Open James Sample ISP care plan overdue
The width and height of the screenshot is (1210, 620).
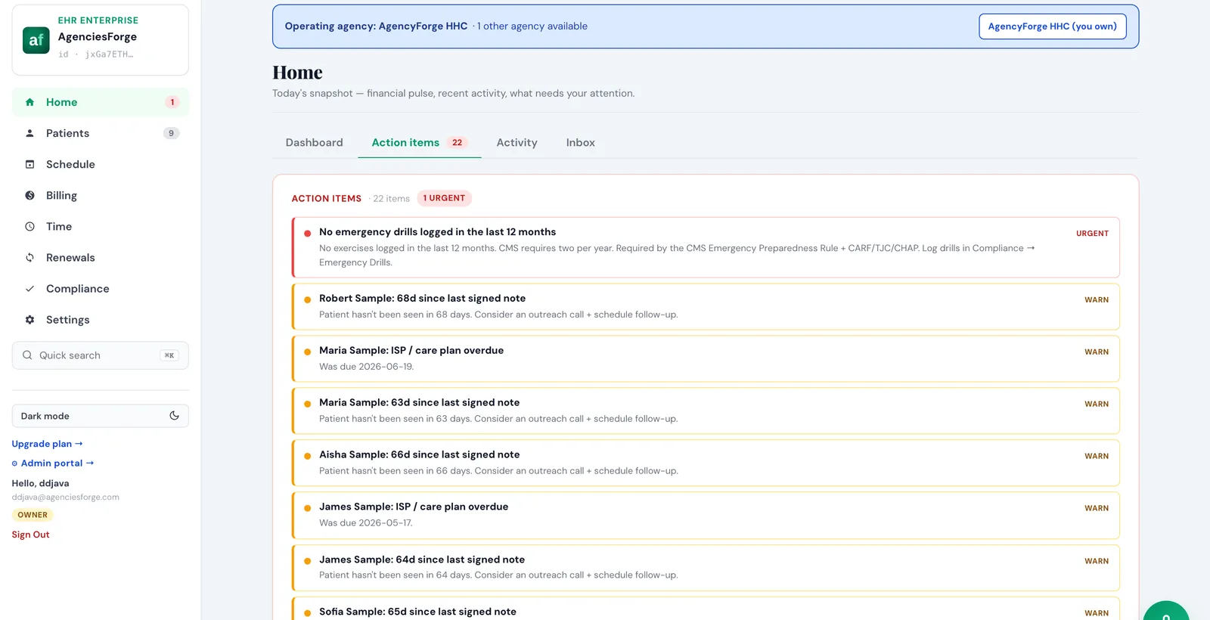706,515
